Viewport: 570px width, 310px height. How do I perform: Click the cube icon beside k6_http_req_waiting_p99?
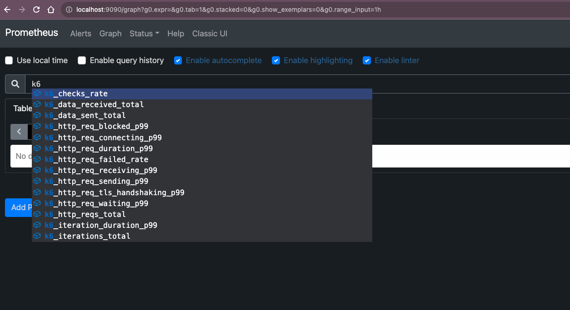37,203
